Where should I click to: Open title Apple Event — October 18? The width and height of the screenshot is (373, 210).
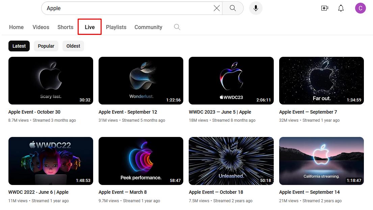click(216, 192)
